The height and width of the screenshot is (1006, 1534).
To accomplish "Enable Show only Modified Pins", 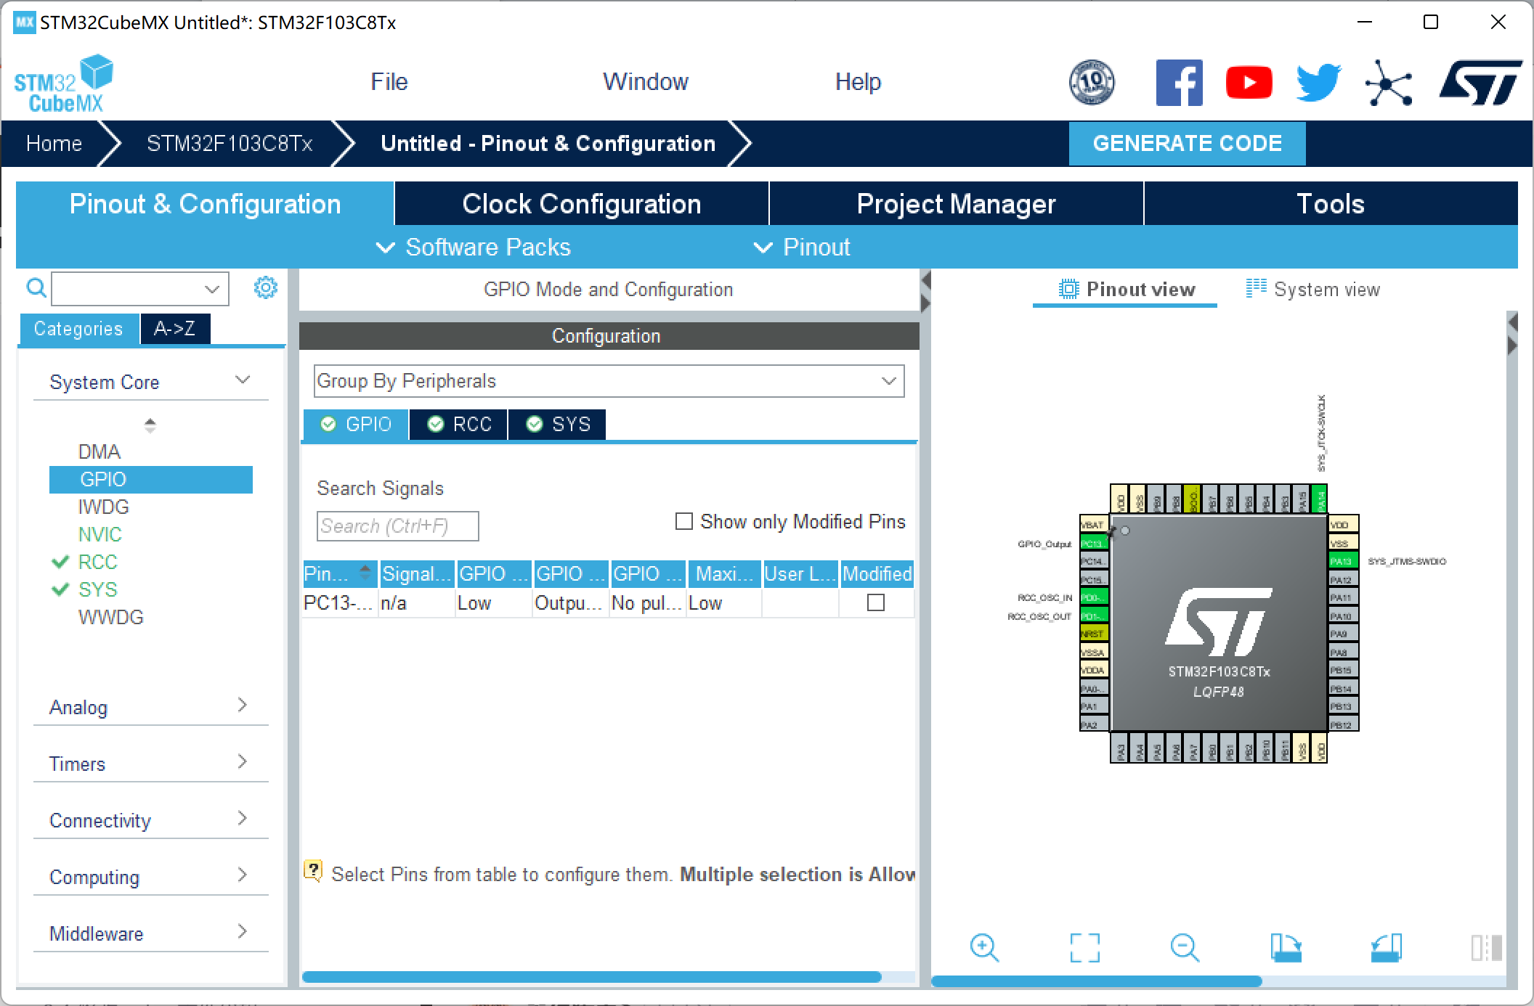I will coord(683,521).
